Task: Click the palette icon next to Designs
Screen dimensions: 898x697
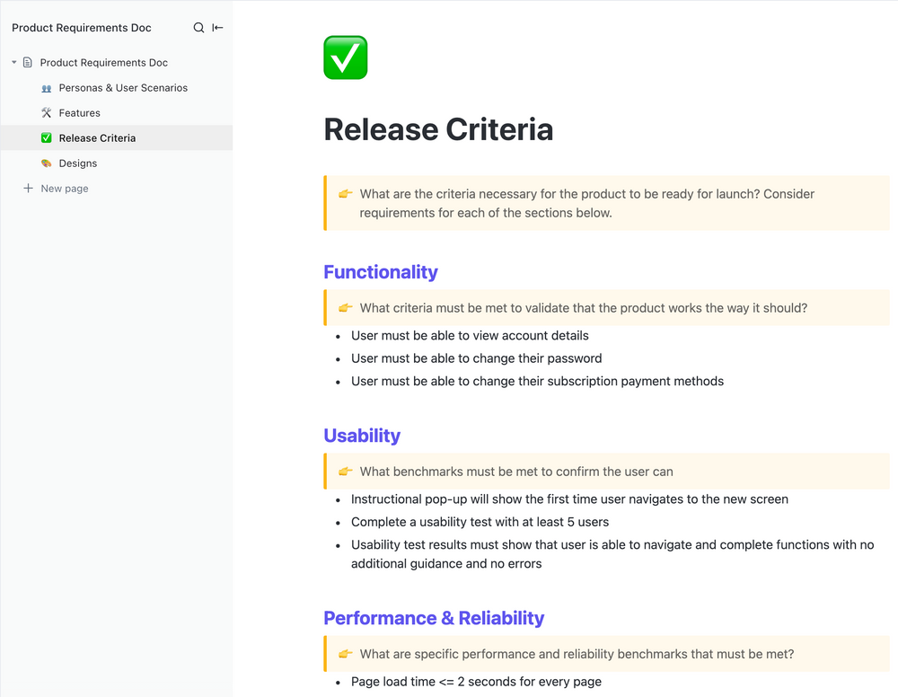Action: pos(47,163)
